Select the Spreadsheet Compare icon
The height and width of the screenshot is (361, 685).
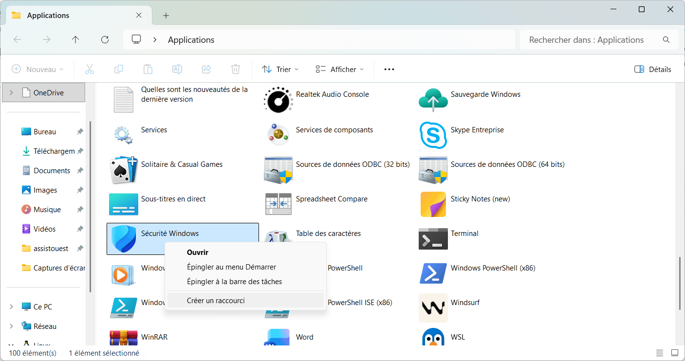278,204
